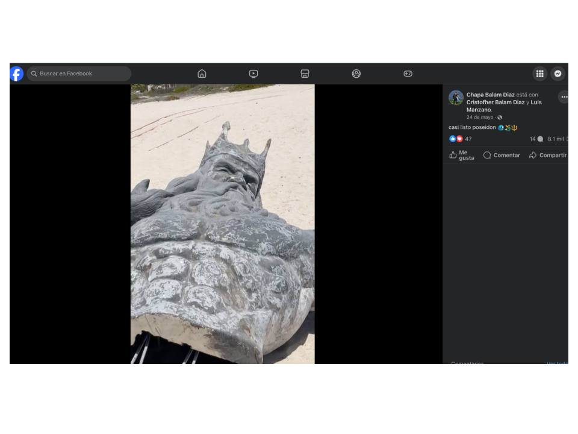This screenshot has height=434, width=578.
Task: Open the Home feed icon
Action: pos(202,74)
